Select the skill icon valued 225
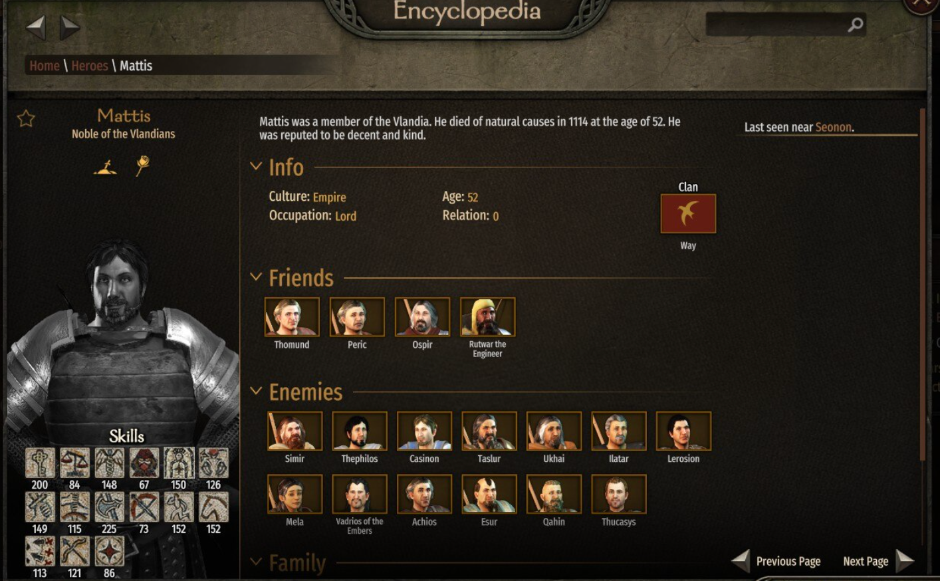The image size is (940, 581). pos(109,507)
